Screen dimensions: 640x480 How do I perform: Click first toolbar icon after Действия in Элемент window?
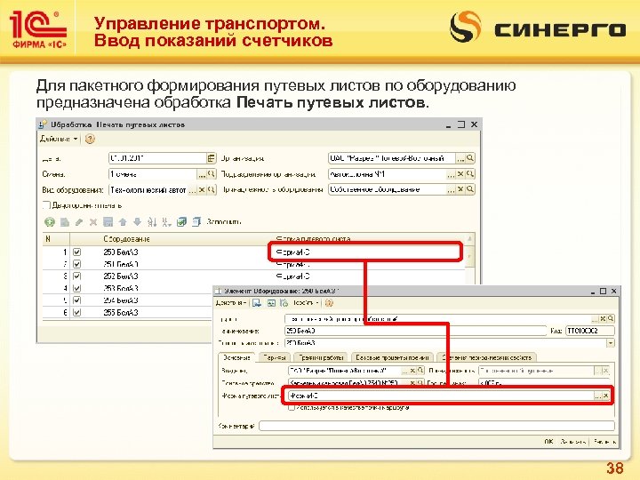[x=257, y=303]
